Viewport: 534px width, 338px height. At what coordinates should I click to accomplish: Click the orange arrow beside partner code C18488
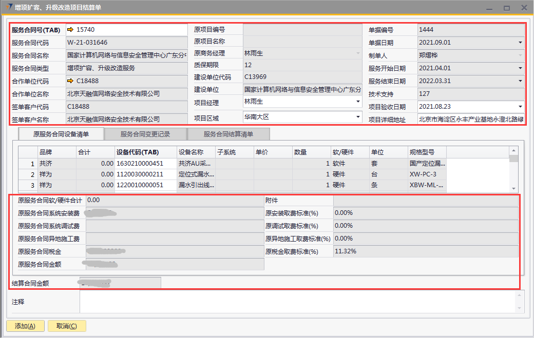70,81
